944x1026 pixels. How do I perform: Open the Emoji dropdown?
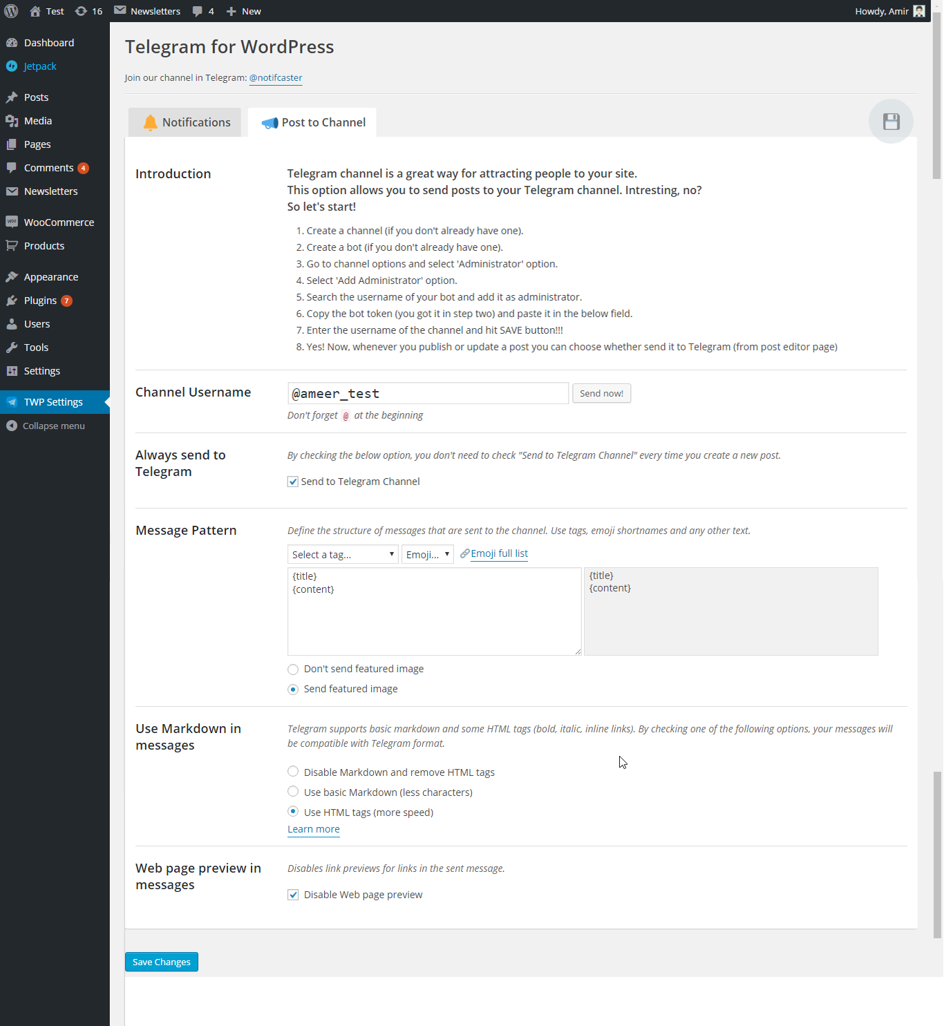coord(428,554)
